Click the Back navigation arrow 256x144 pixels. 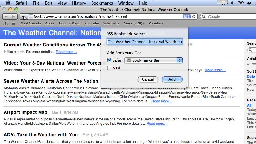[6, 16]
